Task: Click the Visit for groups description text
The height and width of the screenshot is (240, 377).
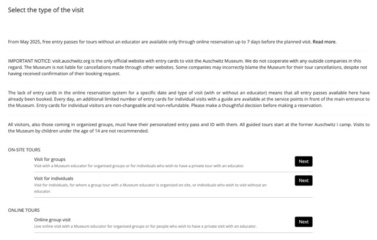Action: tap(138, 166)
